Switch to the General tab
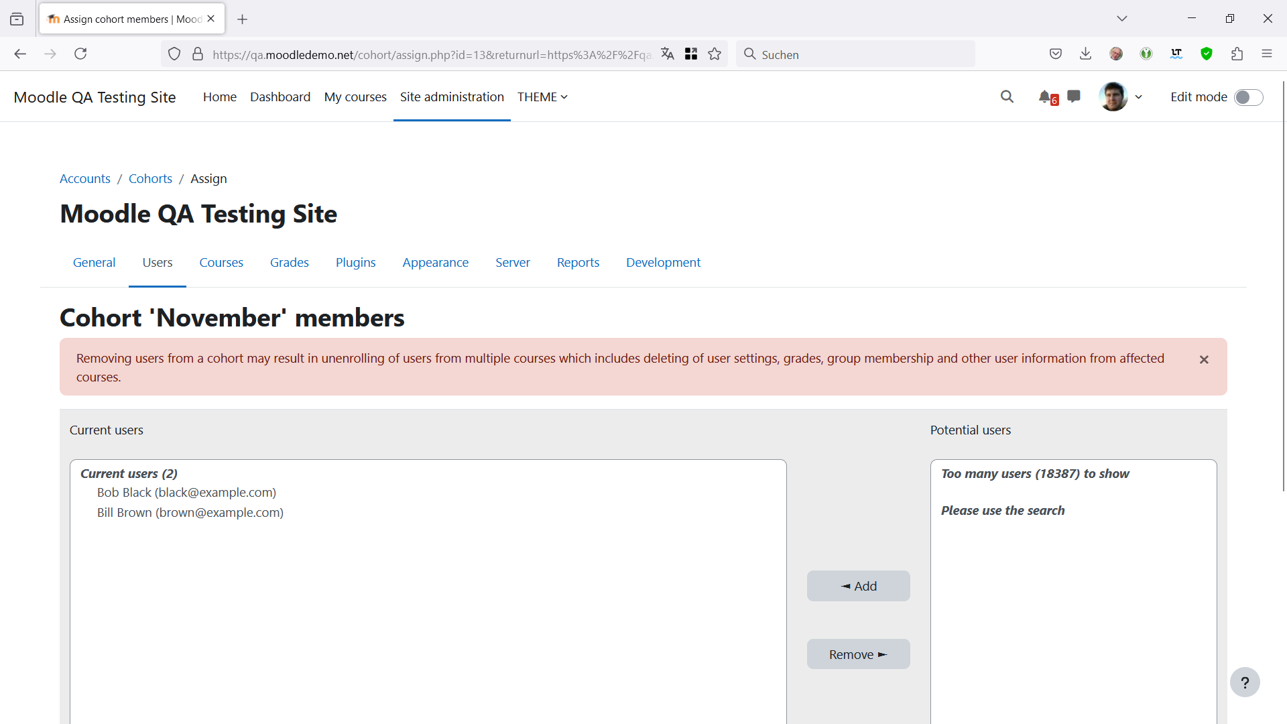 (94, 263)
